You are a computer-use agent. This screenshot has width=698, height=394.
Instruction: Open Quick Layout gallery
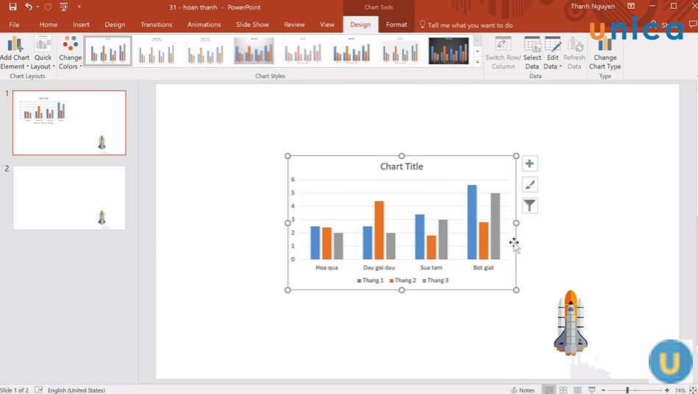tap(43, 52)
